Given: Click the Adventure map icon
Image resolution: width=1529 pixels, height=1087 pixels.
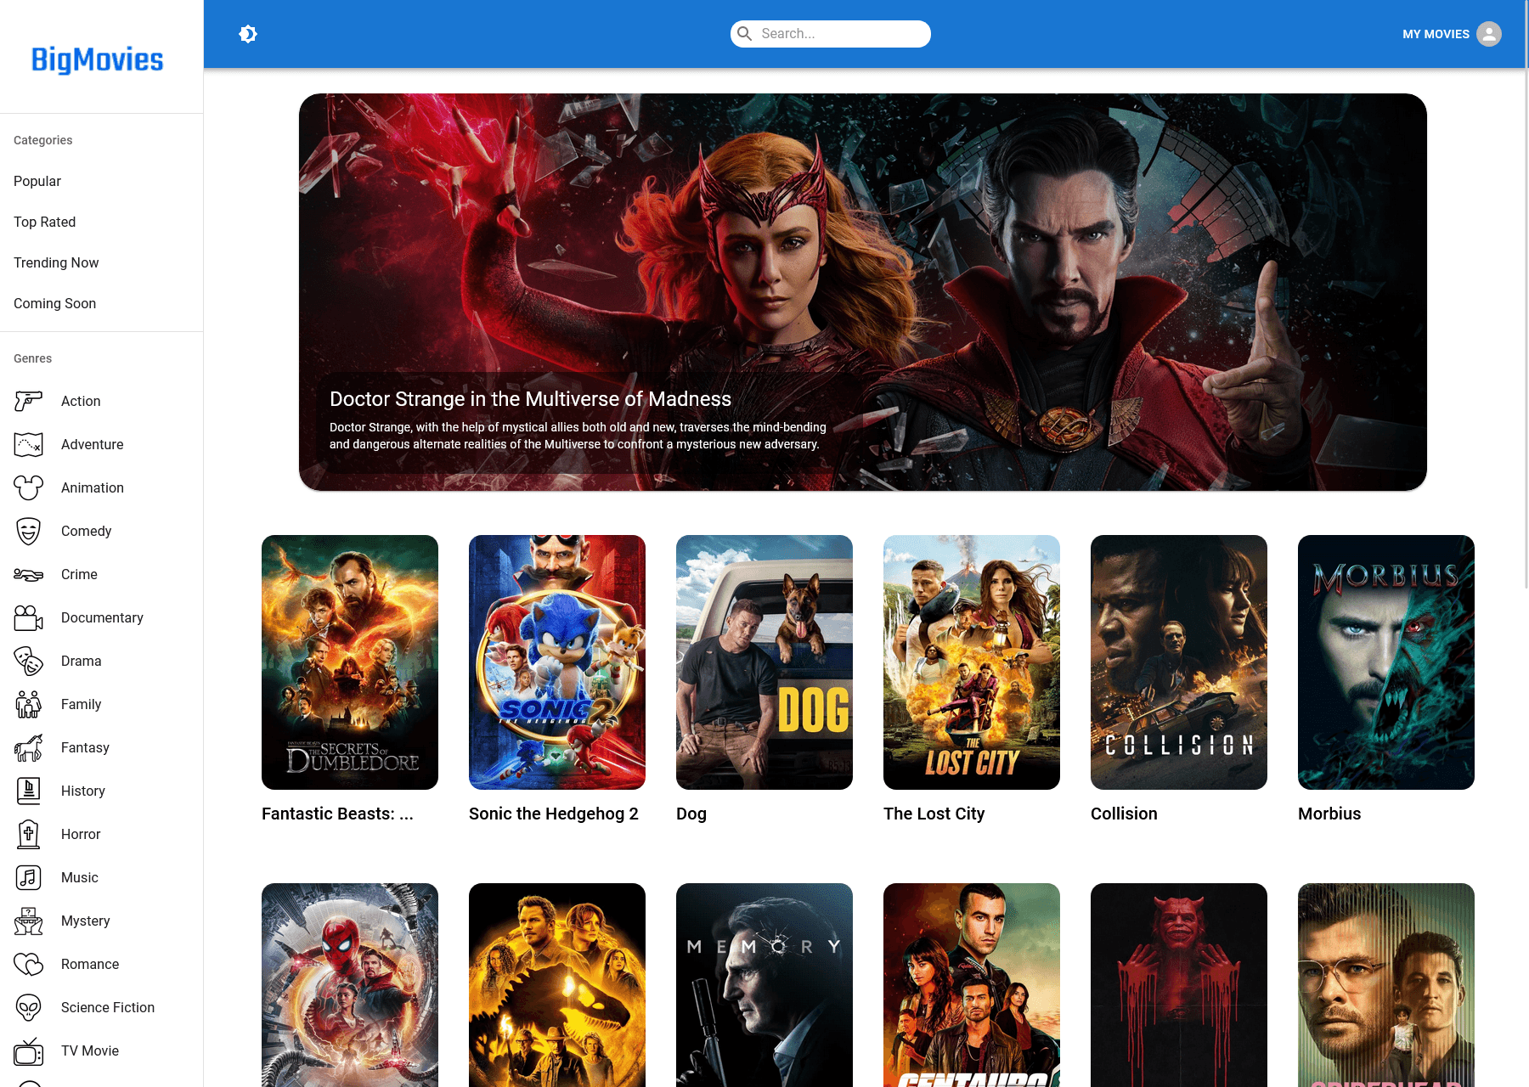Looking at the screenshot, I should (29, 444).
